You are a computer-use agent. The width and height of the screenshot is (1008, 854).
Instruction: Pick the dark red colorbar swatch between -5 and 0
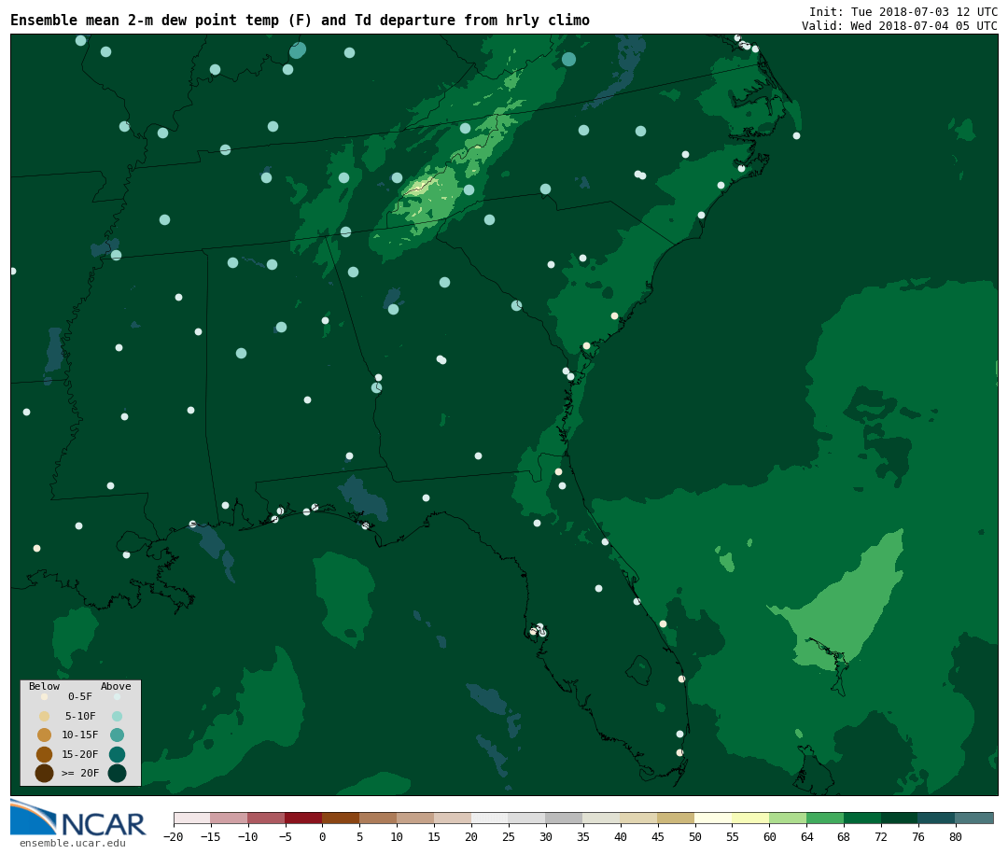pos(303,819)
